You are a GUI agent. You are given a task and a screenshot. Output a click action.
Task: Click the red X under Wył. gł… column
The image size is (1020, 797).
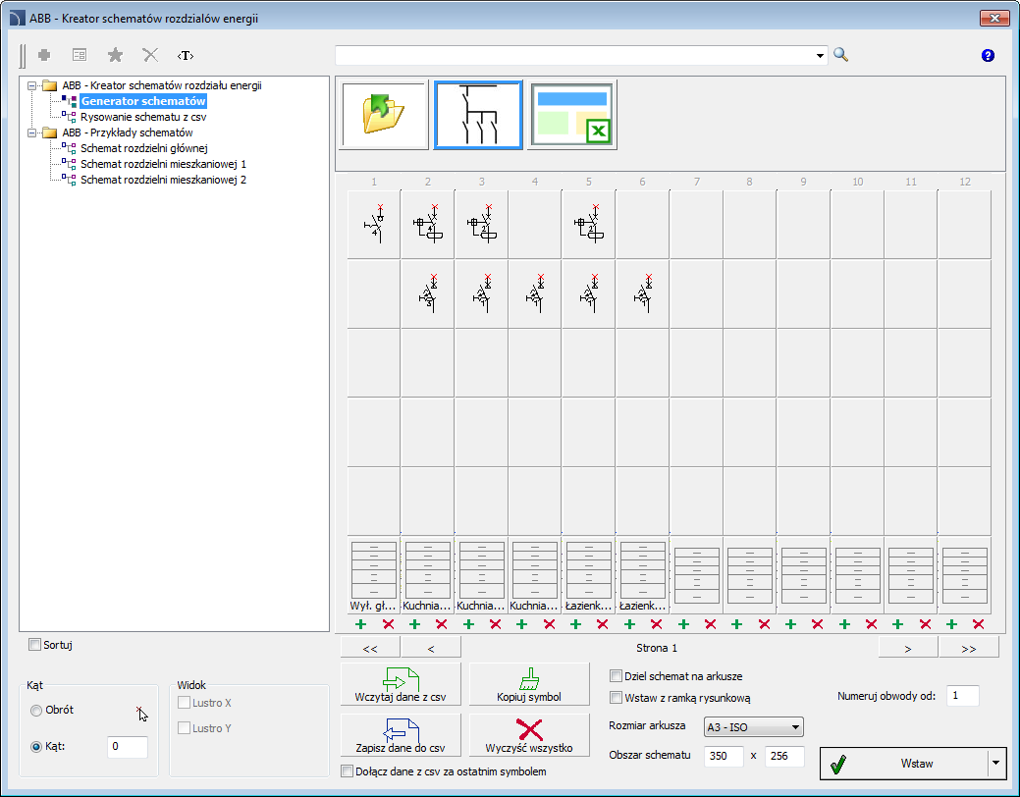tap(389, 624)
